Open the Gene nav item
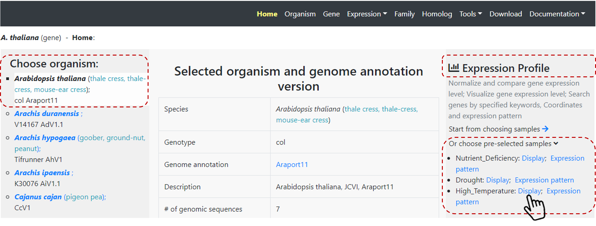 pos(331,14)
